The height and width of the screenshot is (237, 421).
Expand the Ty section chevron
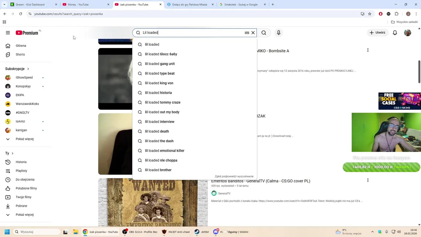[12, 153]
